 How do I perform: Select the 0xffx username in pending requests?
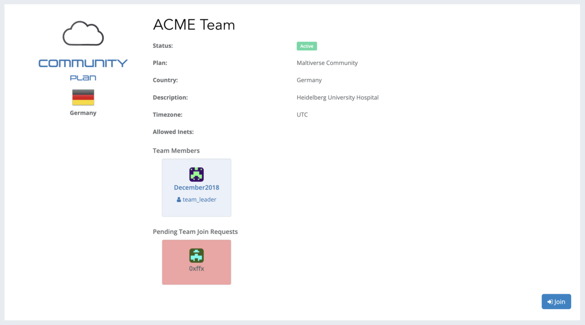tap(197, 268)
